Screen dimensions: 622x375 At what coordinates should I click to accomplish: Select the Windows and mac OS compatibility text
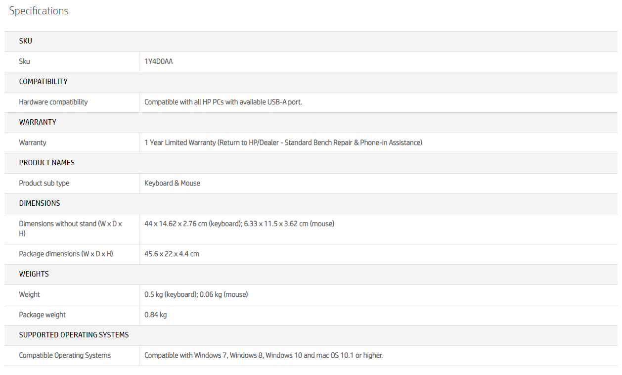click(263, 355)
